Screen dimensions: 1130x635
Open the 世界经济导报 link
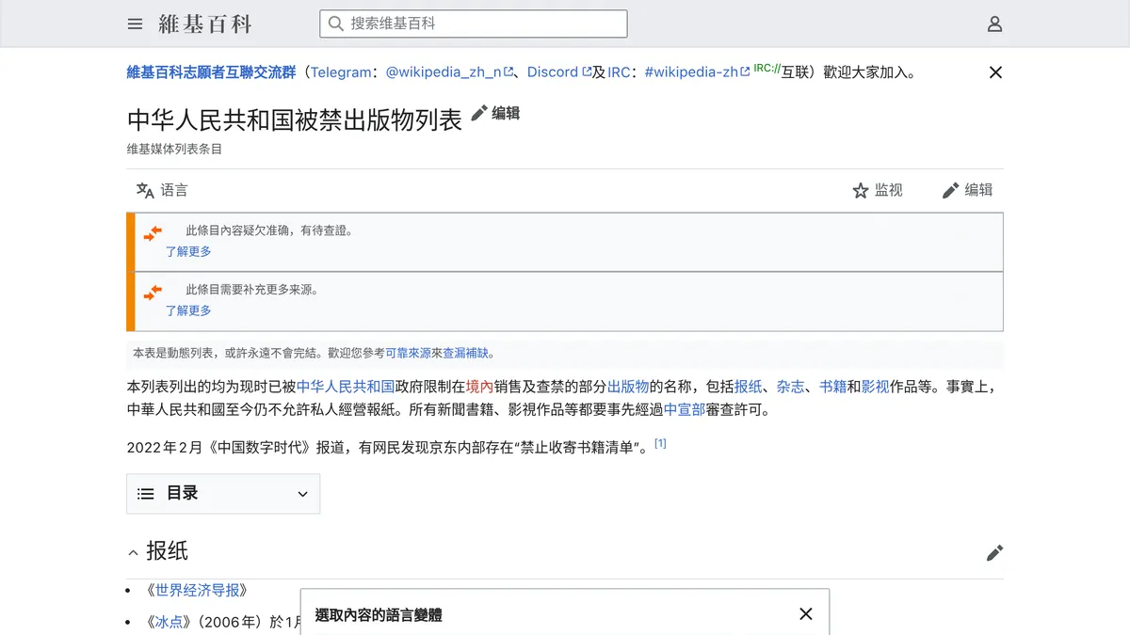pos(198,591)
